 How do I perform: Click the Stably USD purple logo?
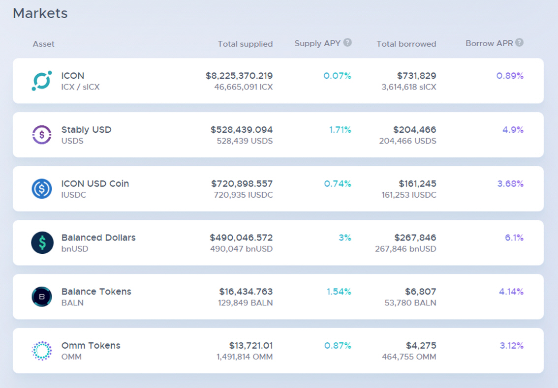coord(42,135)
